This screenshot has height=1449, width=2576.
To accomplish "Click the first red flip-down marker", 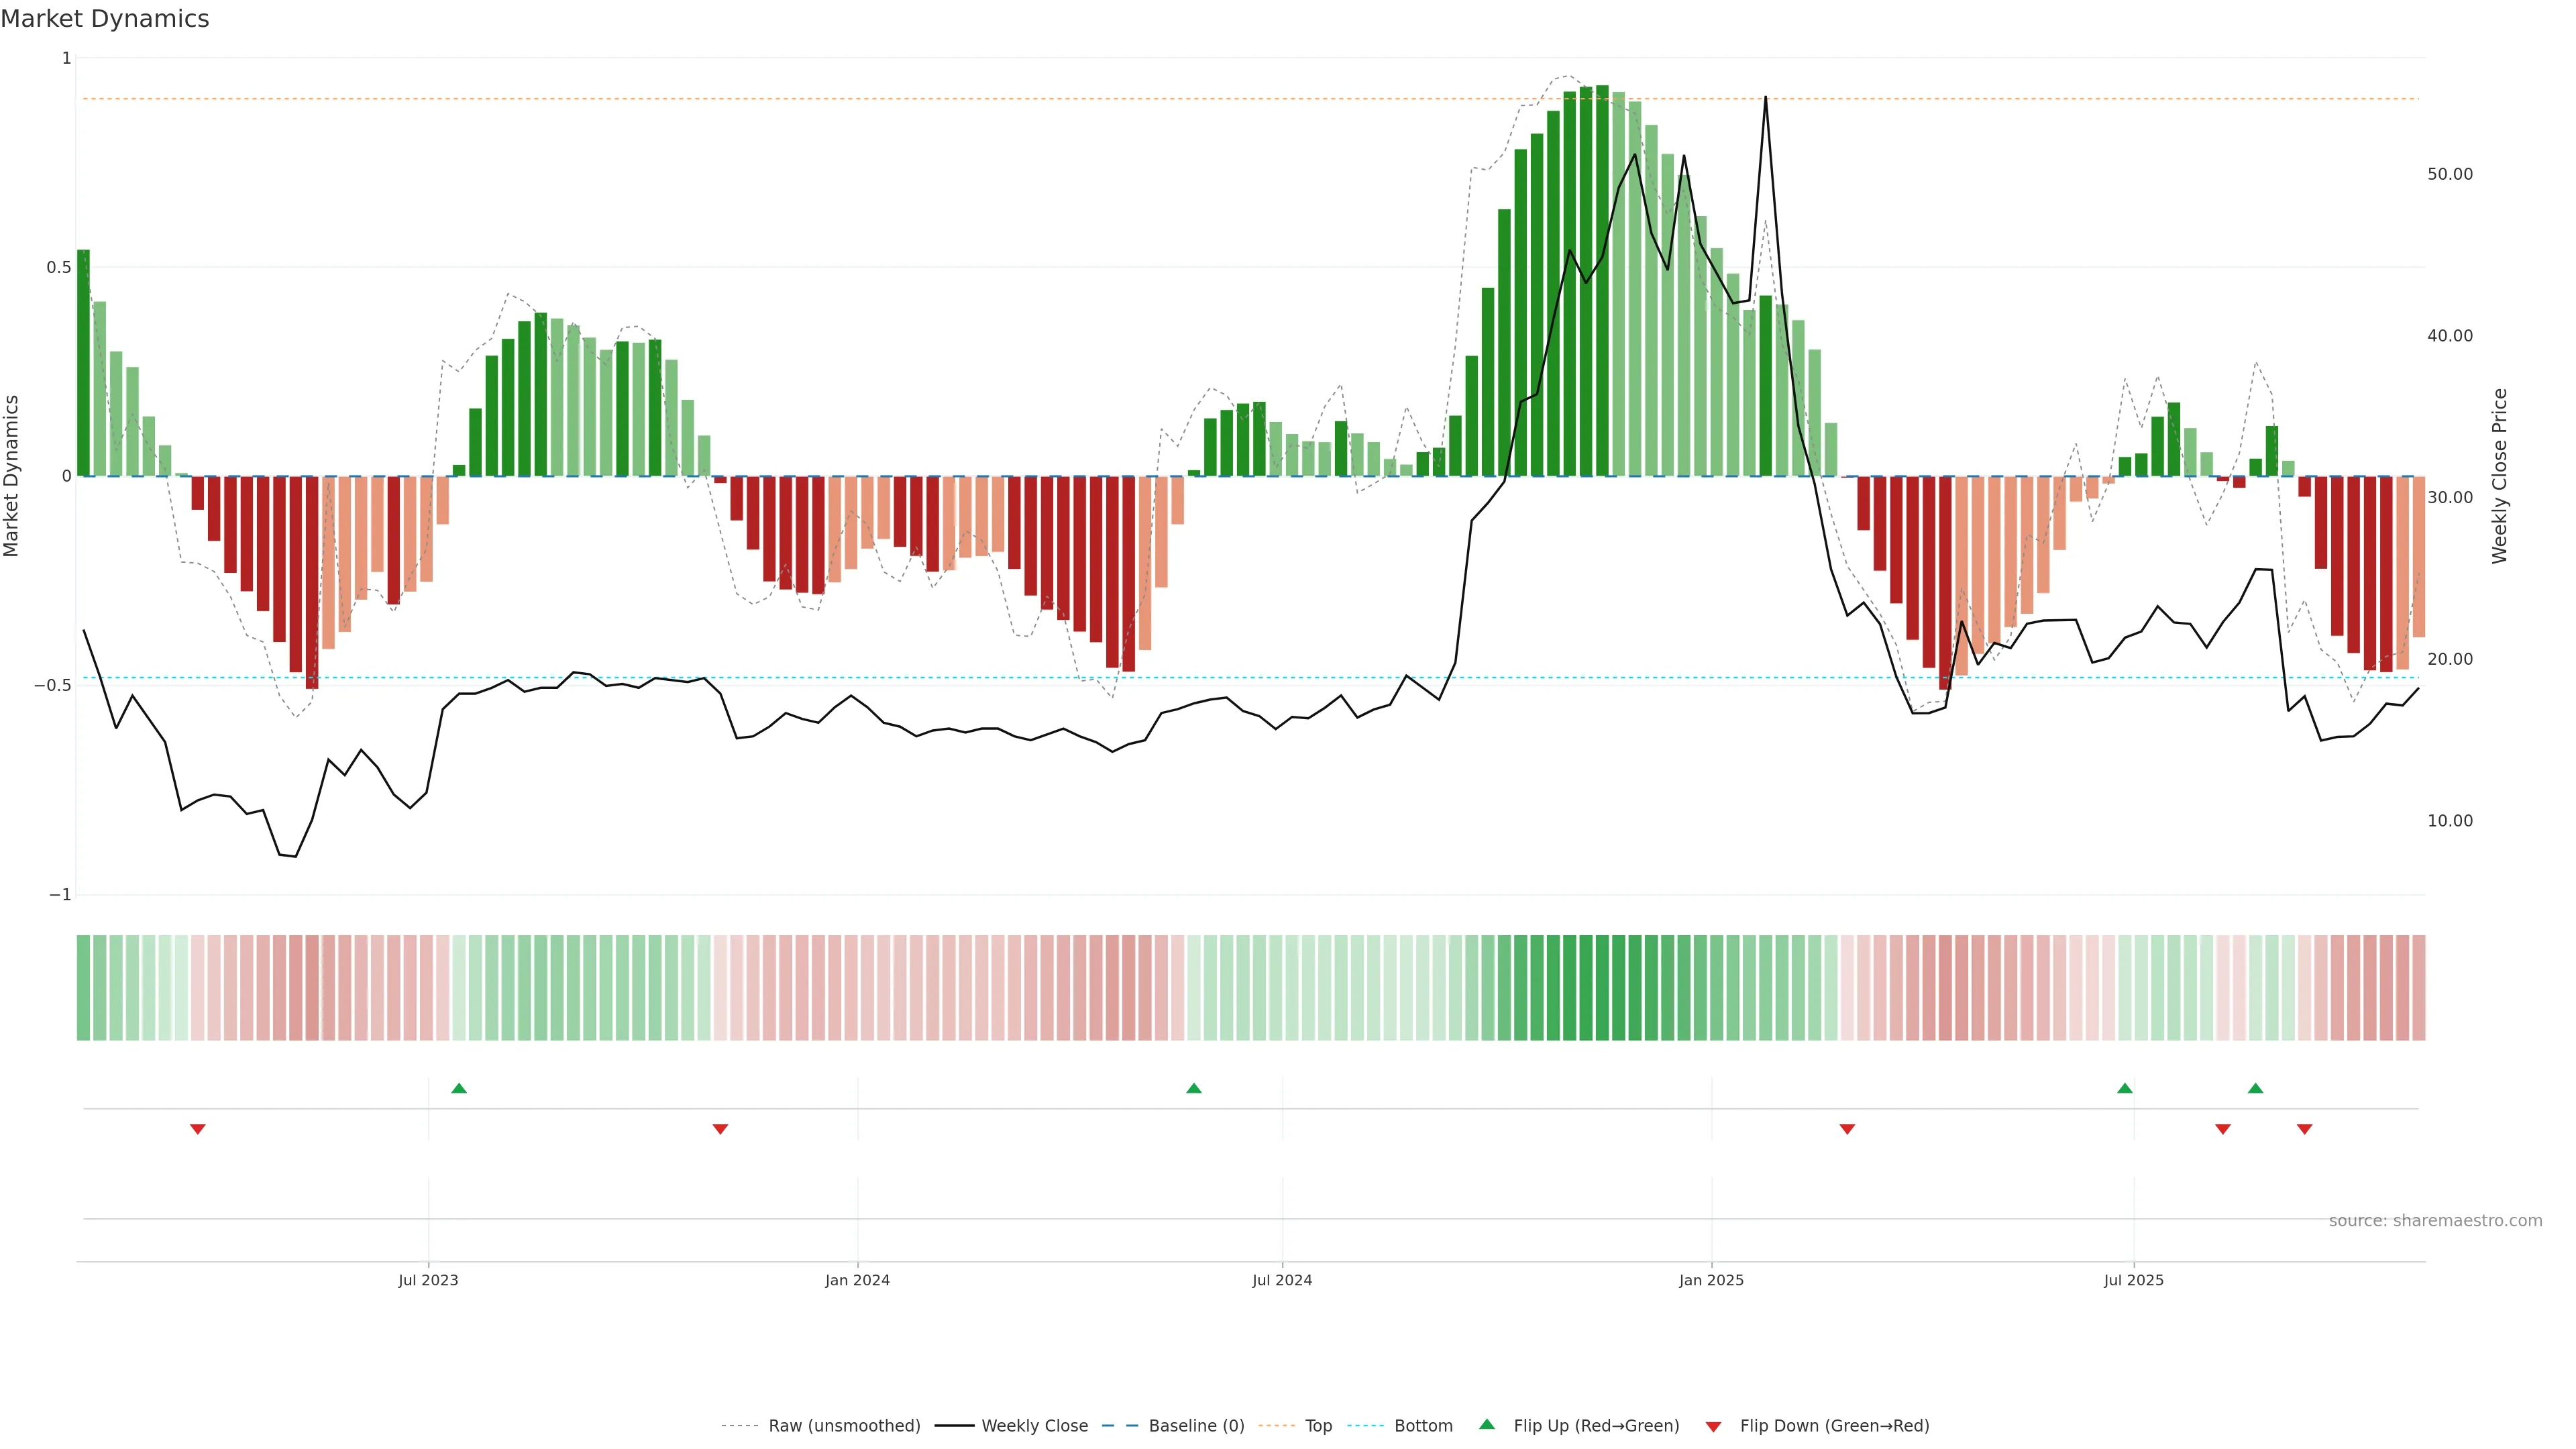I will pos(198,1129).
